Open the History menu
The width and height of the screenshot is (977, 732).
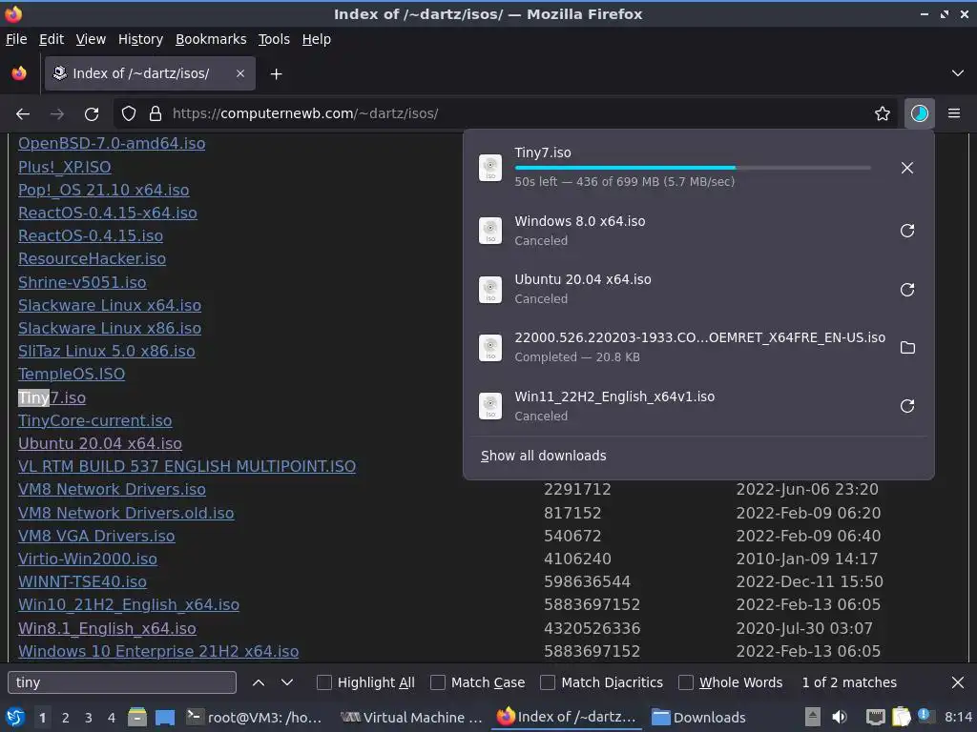tap(140, 39)
